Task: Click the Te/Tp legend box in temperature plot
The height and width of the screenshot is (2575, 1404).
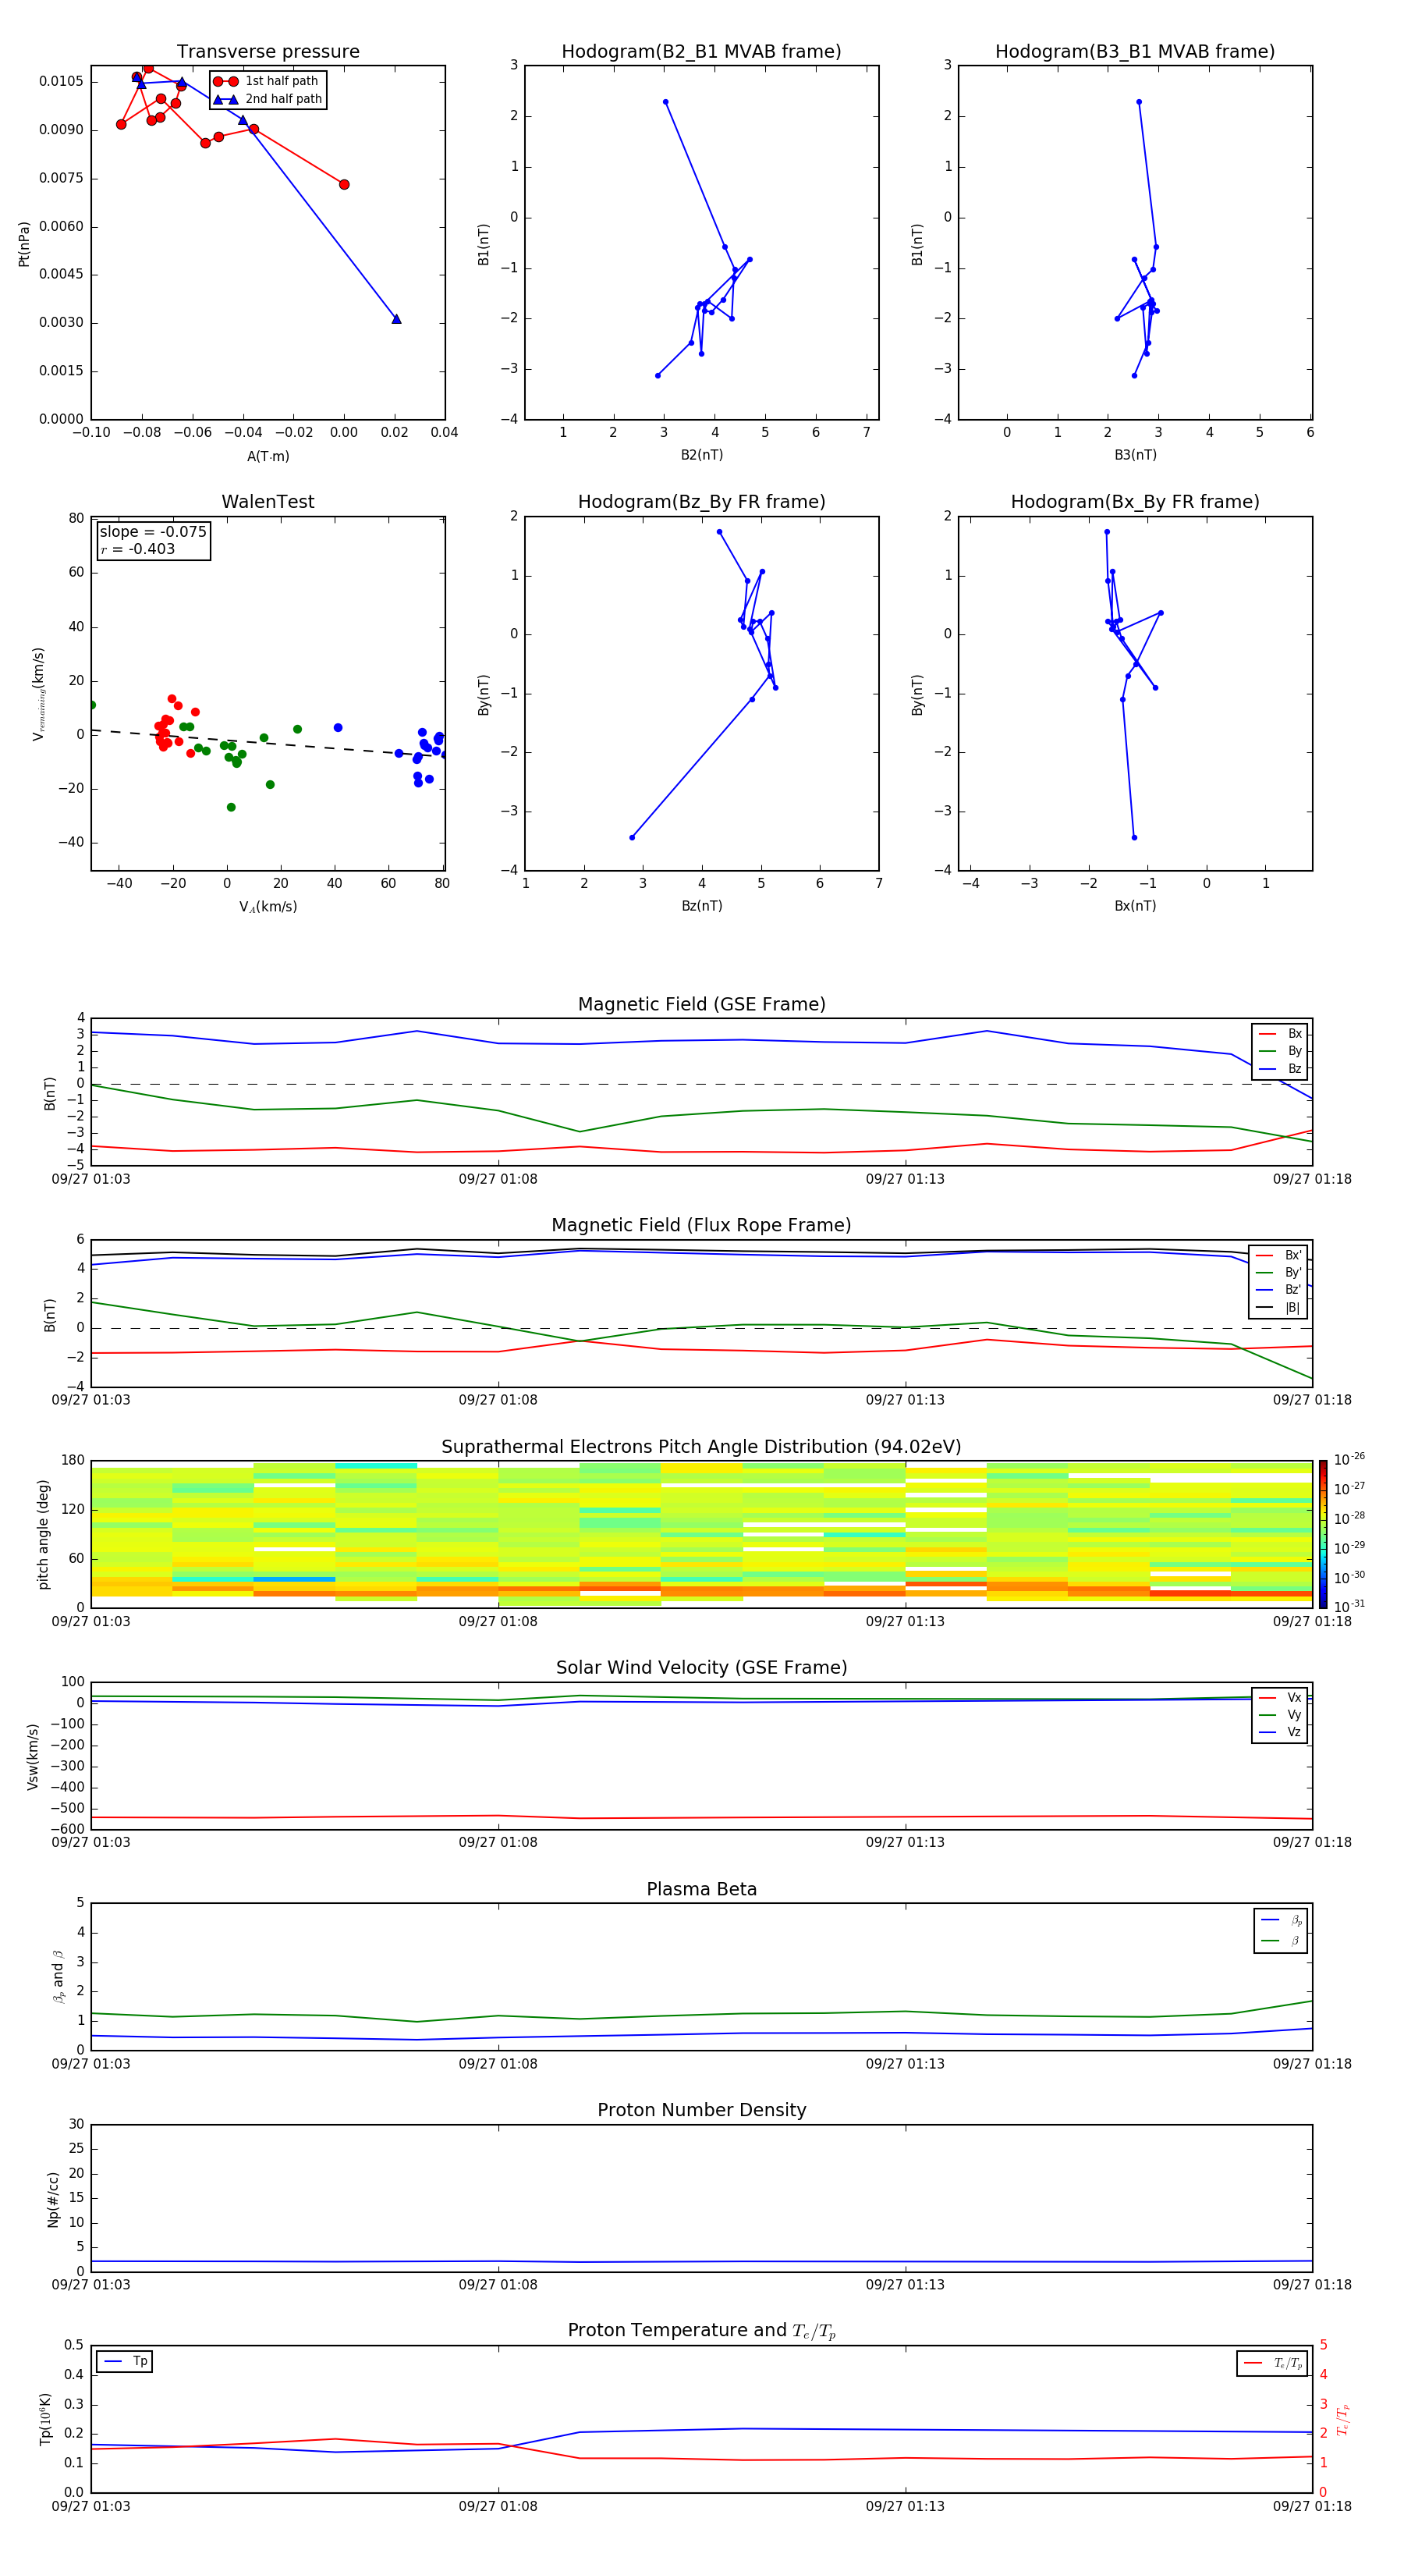Action: [1272, 2363]
